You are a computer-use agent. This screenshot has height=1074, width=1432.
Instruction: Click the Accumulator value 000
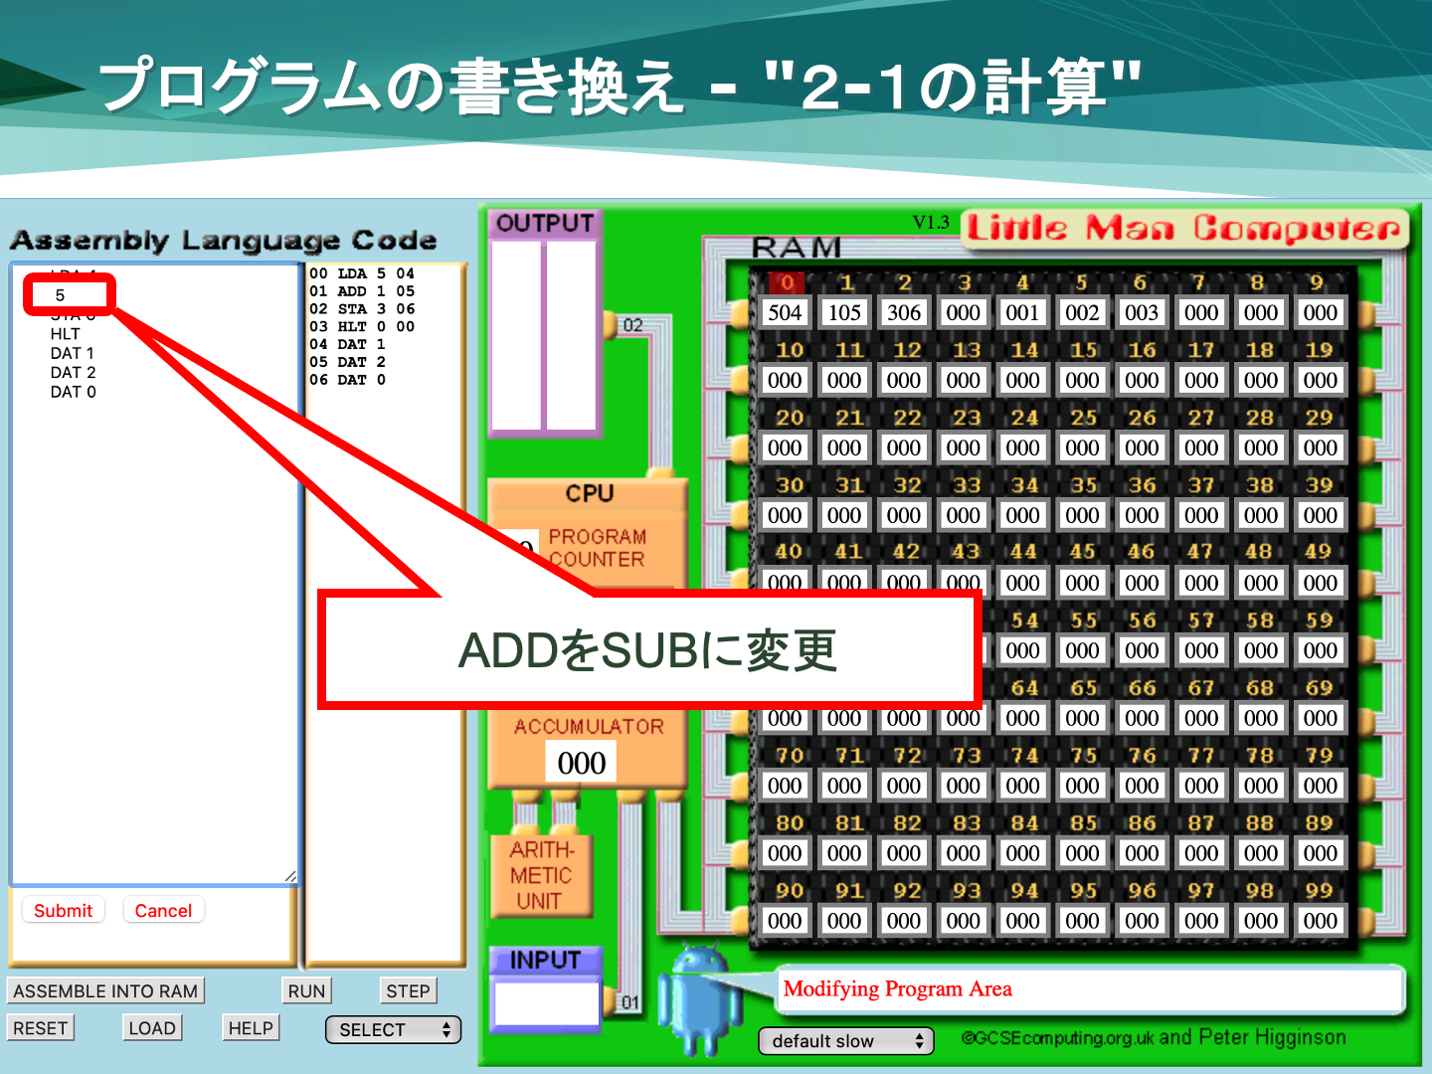click(x=582, y=763)
